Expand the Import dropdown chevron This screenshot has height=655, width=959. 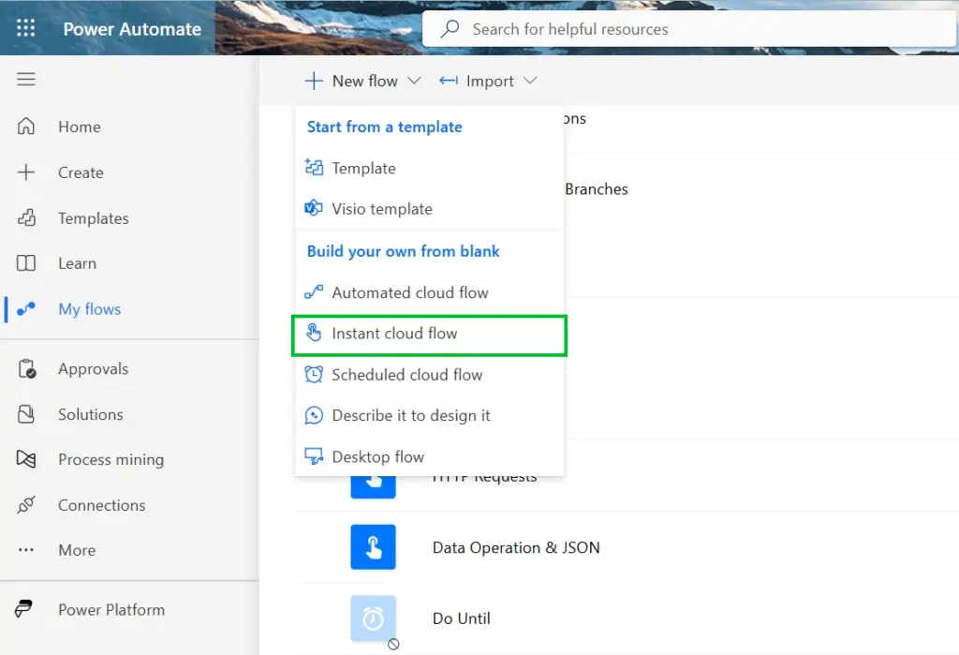click(530, 81)
